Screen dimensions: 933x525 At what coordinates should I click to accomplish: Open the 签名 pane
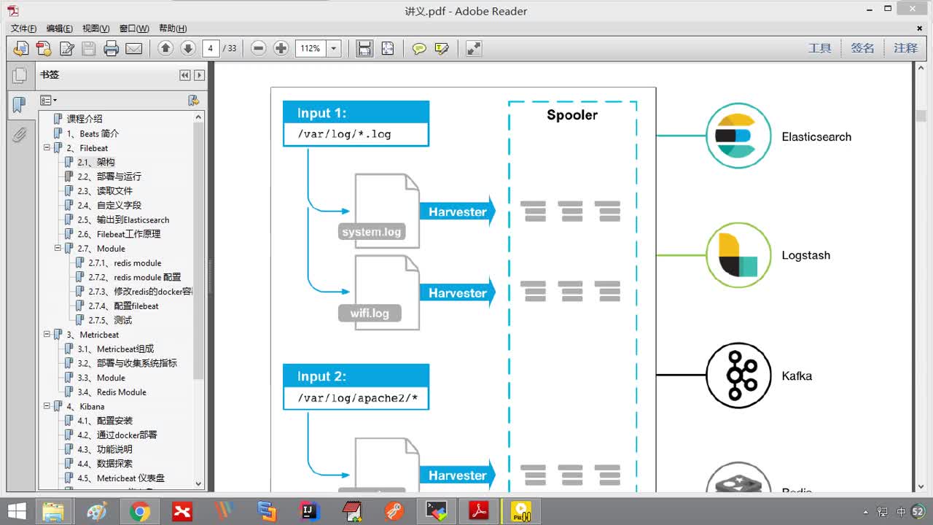pos(863,48)
